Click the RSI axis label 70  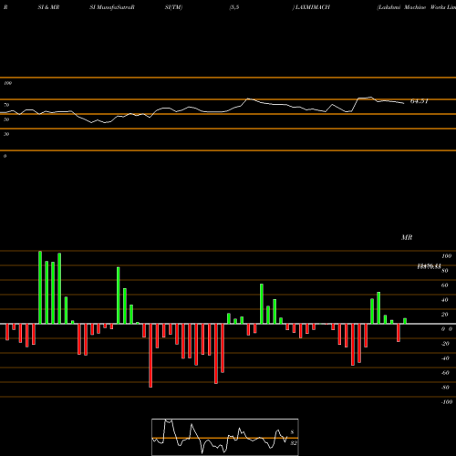pyautogui.click(x=6, y=105)
